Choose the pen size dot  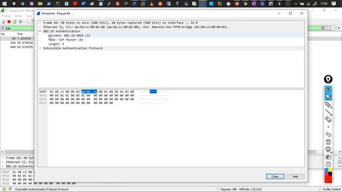tap(328, 127)
